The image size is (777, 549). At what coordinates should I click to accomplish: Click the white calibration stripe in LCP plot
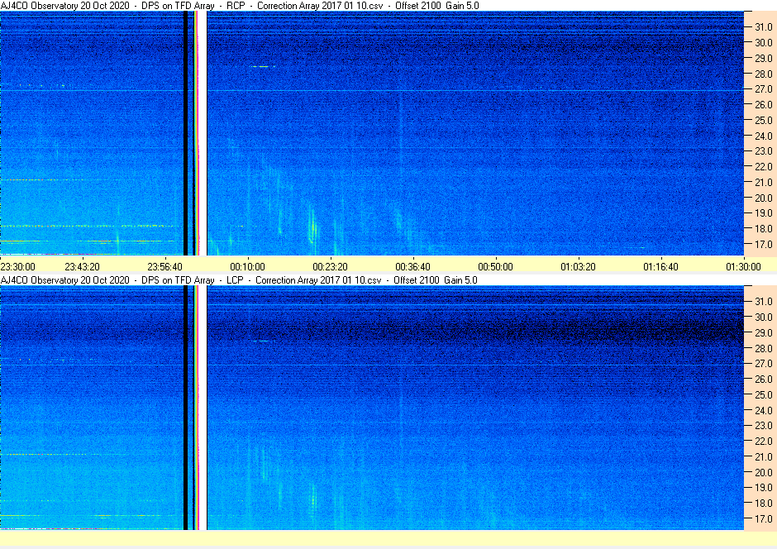[203, 408]
